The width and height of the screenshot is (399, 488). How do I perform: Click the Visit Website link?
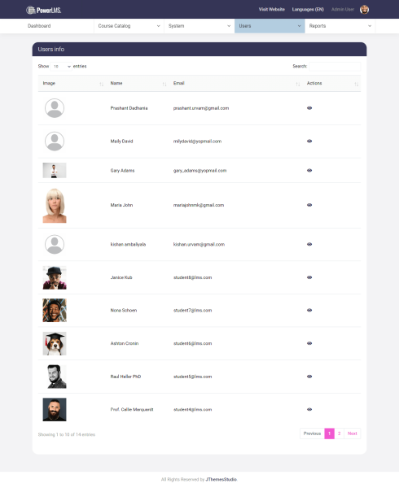(x=272, y=9)
